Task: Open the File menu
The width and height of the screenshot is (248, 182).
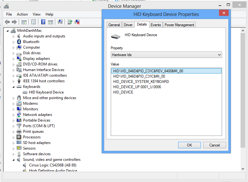Action: [x=9, y=14]
